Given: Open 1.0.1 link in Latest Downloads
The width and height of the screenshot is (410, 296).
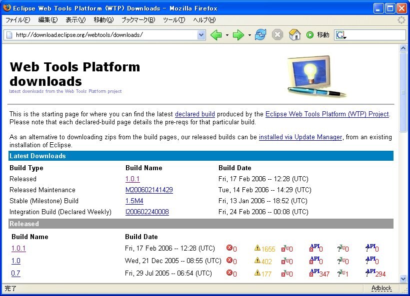Looking at the screenshot, I should click(x=132, y=179).
